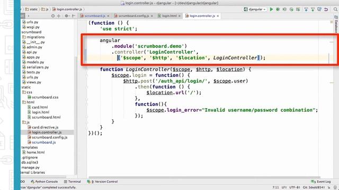Open models.py in the project tree
Image resolution: width=339 pixels, height=190 pixels.
tap(33, 62)
